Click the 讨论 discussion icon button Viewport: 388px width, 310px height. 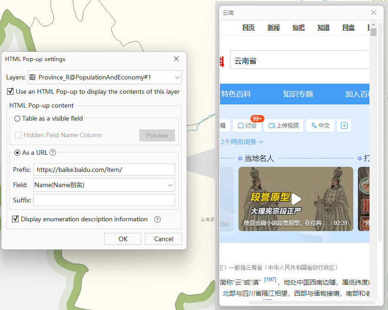[x=247, y=125]
